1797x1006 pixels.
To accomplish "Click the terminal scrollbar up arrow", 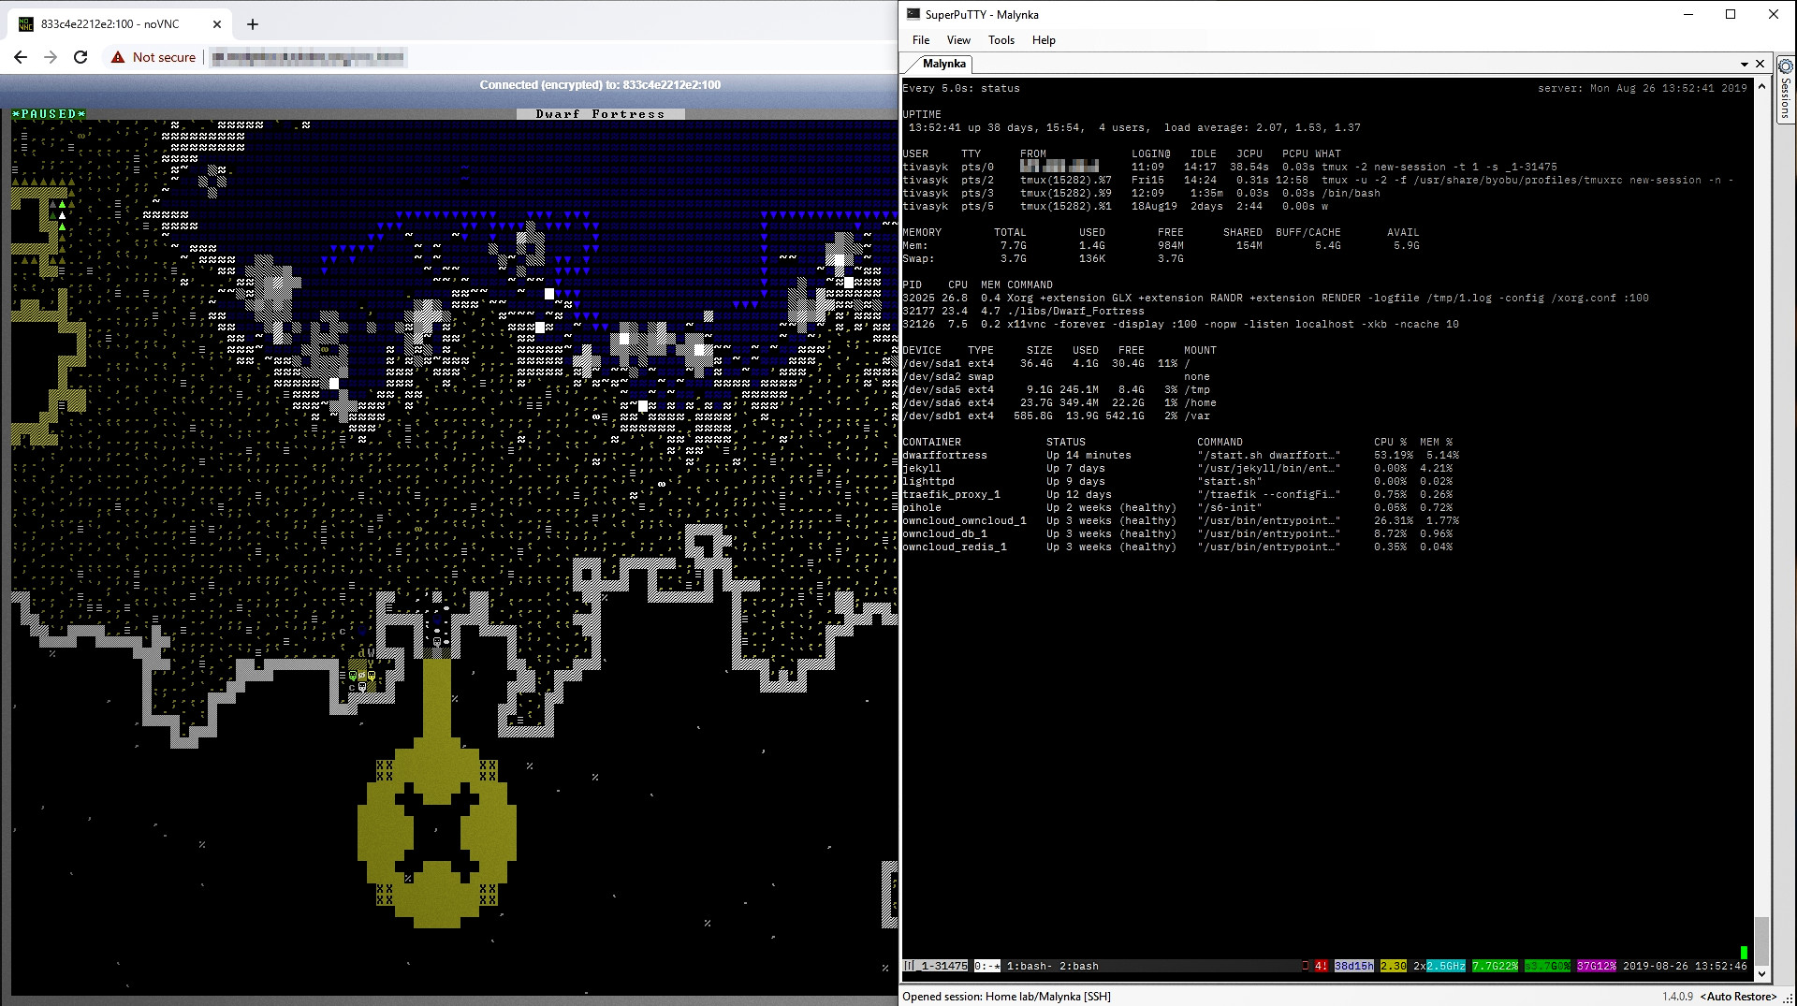I will [1761, 86].
